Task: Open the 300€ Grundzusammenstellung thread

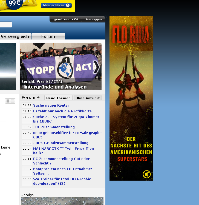Action: pyautogui.click(x=61, y=143)
